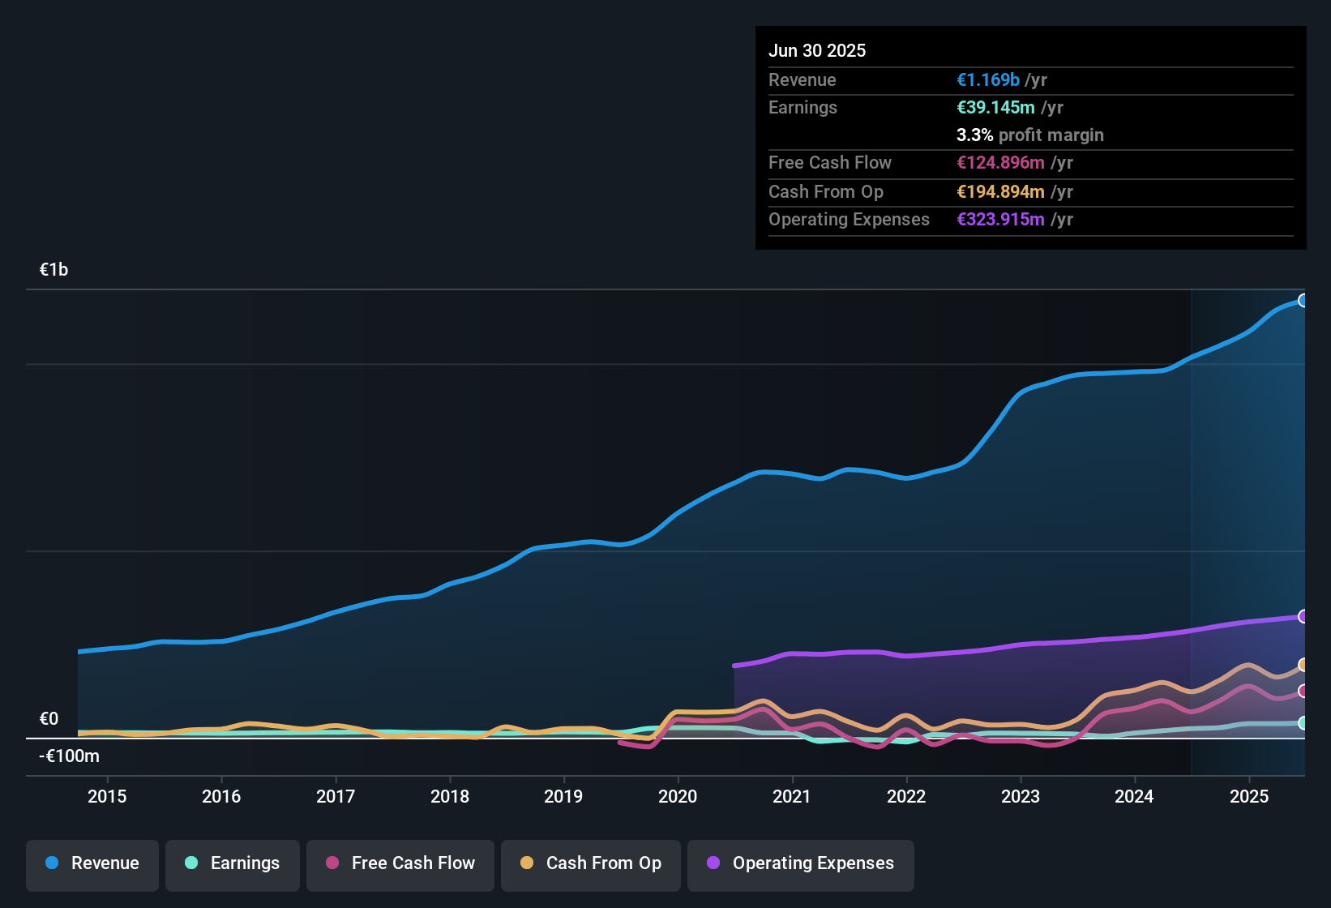Click the 2020 x-axis label

pos(678,796)
